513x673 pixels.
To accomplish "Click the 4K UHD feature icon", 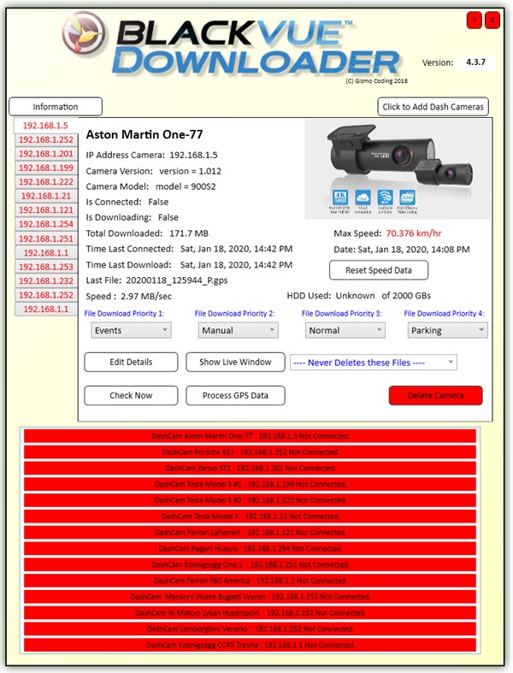I will (x=340, y=198).
